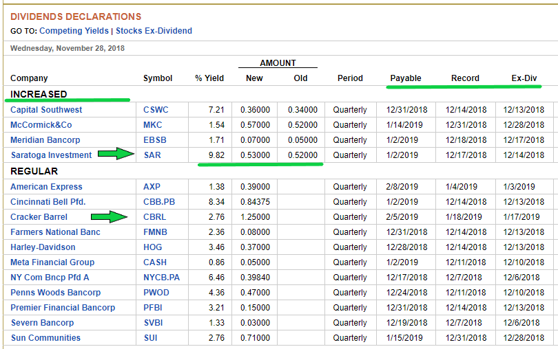Click the MKC ticker symbol

(152, 125)
